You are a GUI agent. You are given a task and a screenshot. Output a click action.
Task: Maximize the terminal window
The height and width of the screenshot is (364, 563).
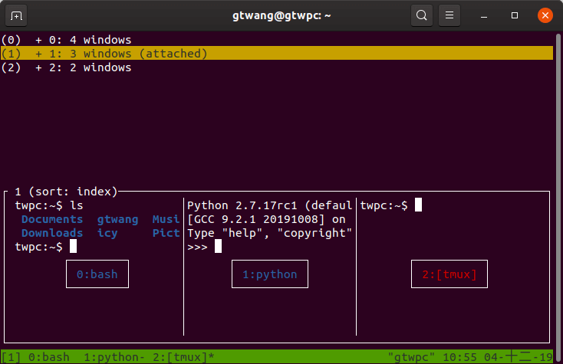point(515,15)
